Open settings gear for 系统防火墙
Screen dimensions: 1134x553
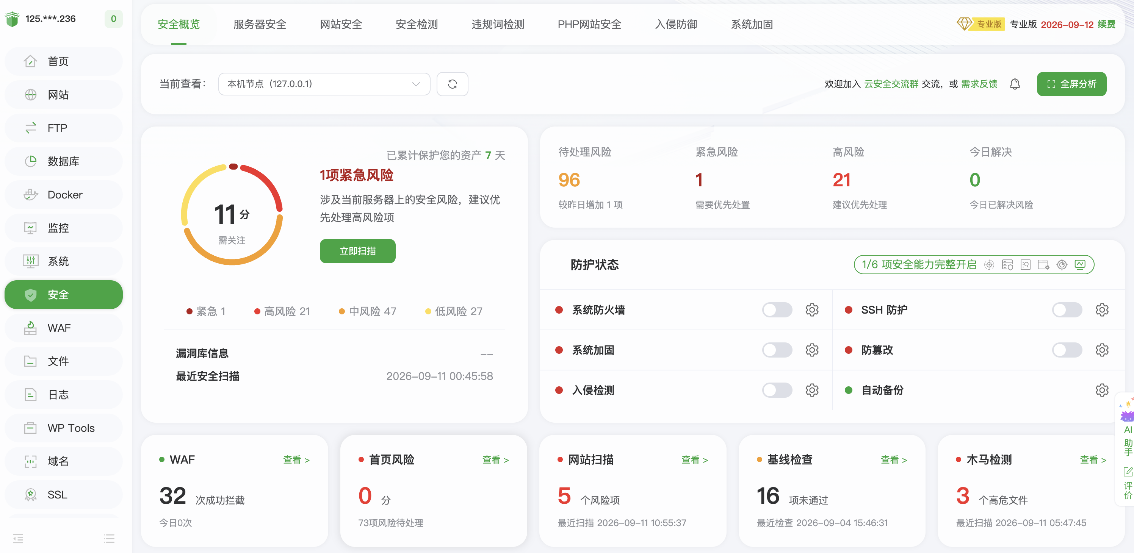tap(812, 310)
